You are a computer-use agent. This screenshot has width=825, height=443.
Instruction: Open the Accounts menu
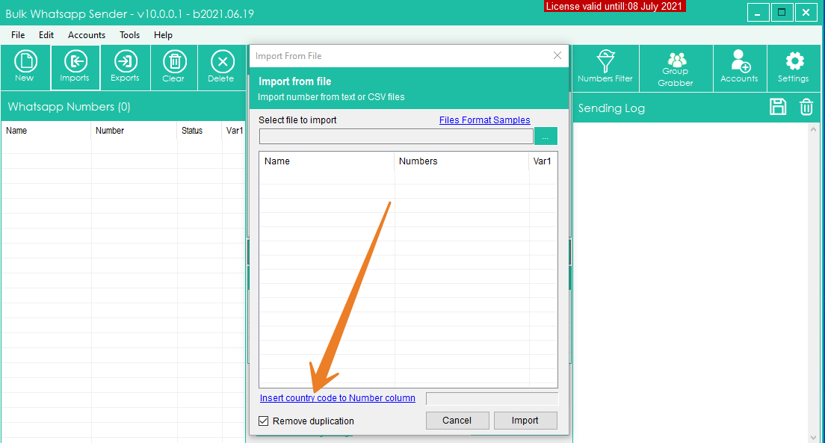pyautogui.click(x=86, y=34)
